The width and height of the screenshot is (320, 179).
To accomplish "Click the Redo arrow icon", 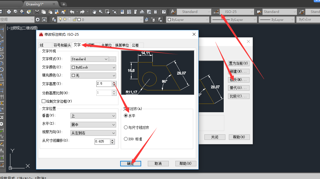I will [82, 12].
